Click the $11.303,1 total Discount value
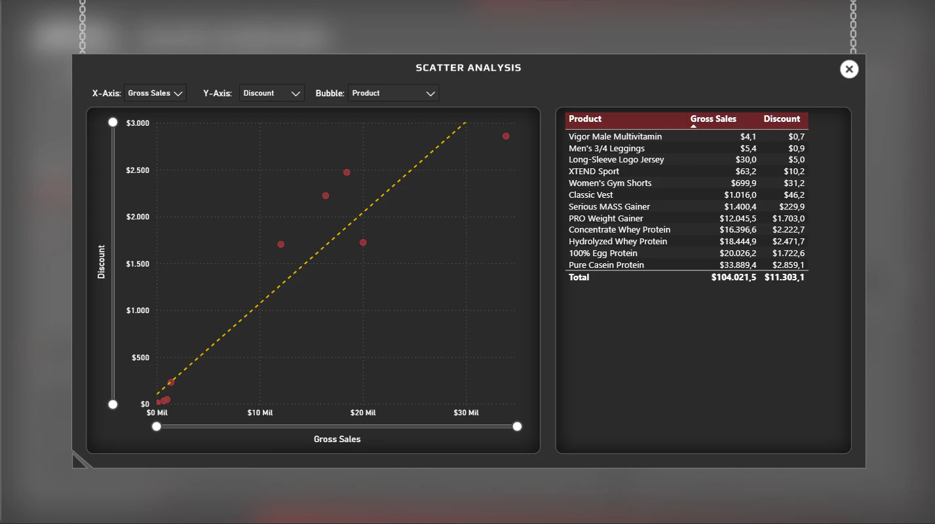935x524 pixels. pyautogui.click(x=785, y=278)
